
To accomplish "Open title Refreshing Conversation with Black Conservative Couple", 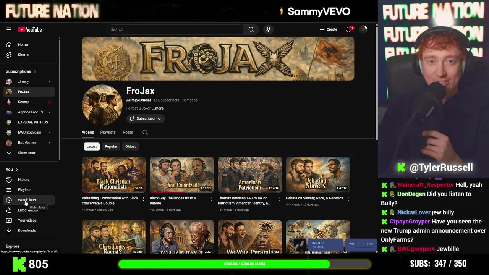I will 110,201.
